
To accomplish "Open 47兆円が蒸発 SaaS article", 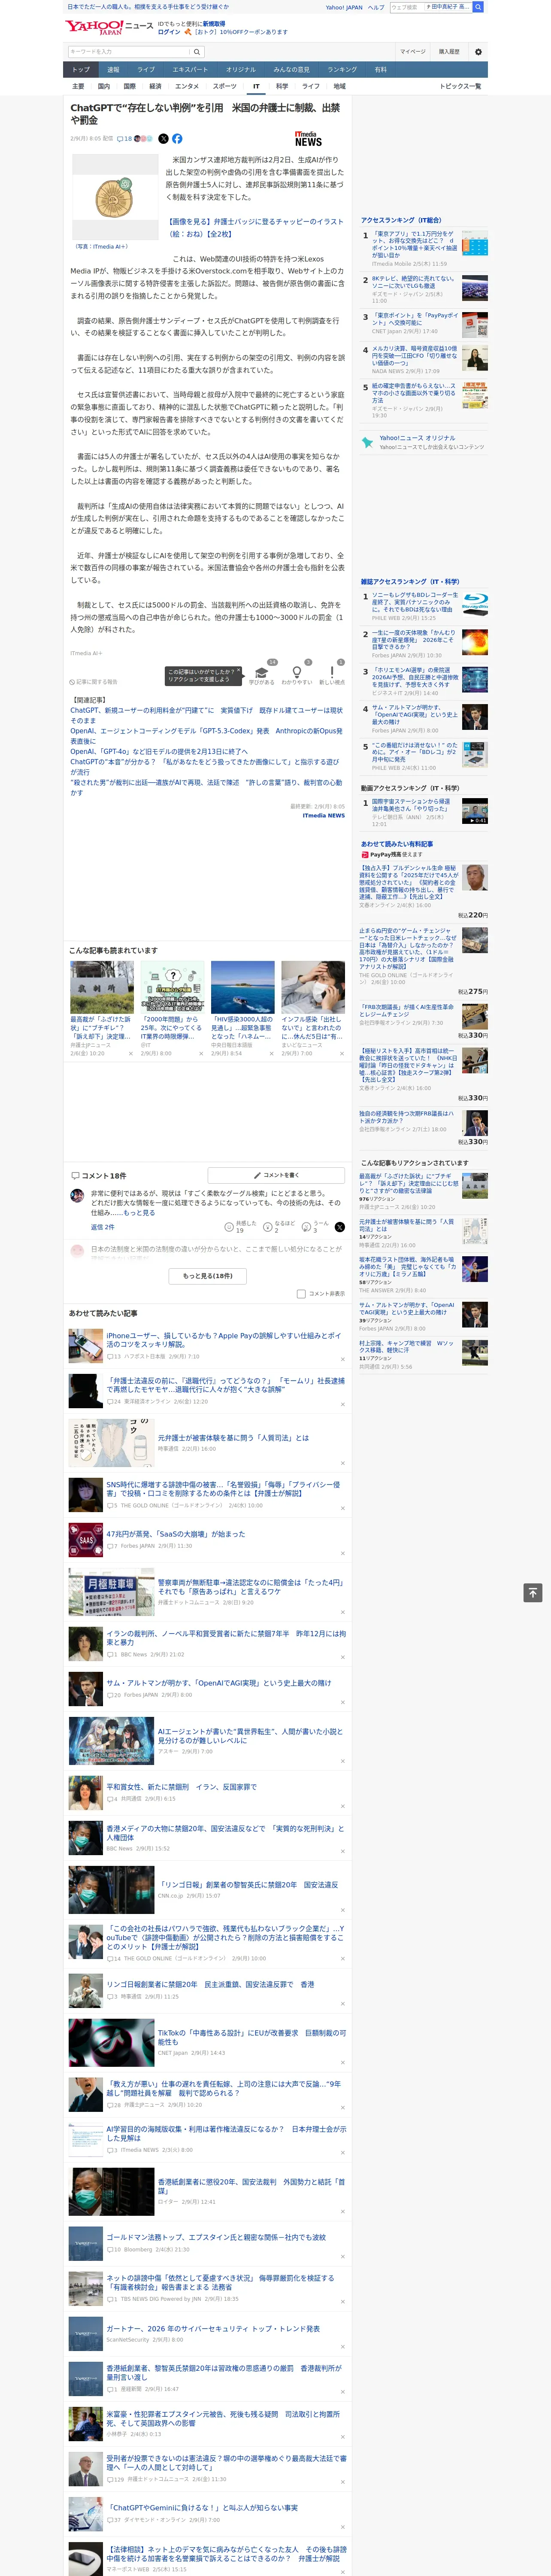I will tap(175, 1533).
